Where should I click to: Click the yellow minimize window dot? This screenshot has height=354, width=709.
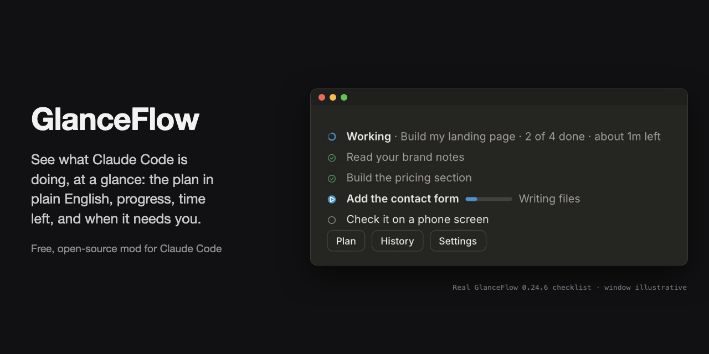point(333,97)
